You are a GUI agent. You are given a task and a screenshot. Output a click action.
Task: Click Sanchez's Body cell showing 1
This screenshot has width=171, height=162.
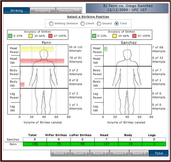click(x=130, y=139)
